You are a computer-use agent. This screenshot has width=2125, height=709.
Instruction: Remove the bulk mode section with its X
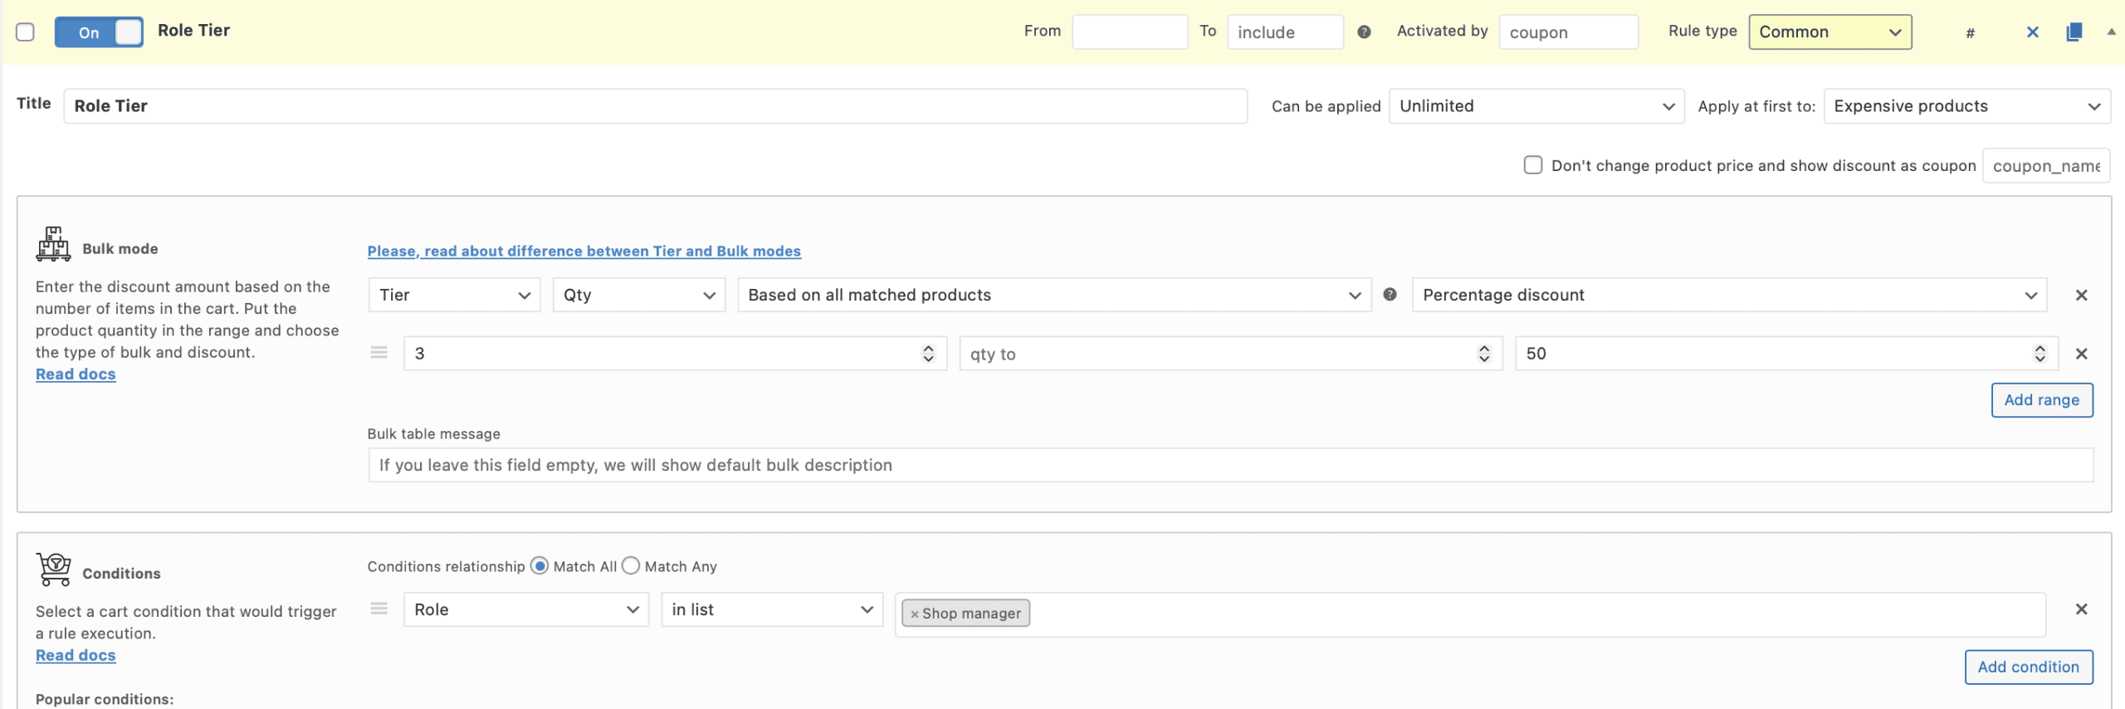(2081, 296)
